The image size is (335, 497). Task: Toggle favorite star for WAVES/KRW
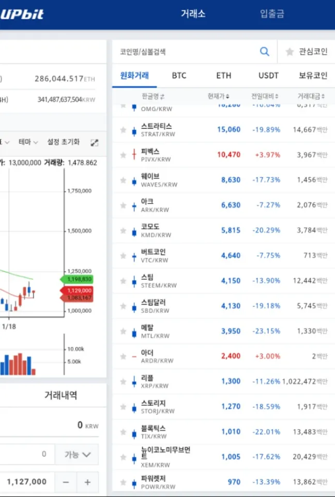point(123,180)
